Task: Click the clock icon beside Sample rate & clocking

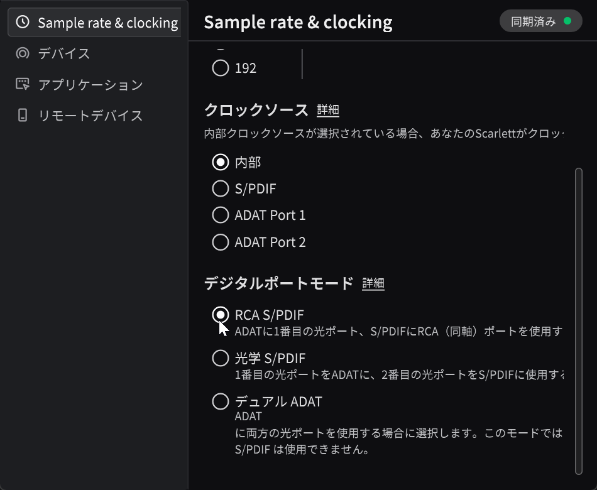Action: [x=23, y=22]
